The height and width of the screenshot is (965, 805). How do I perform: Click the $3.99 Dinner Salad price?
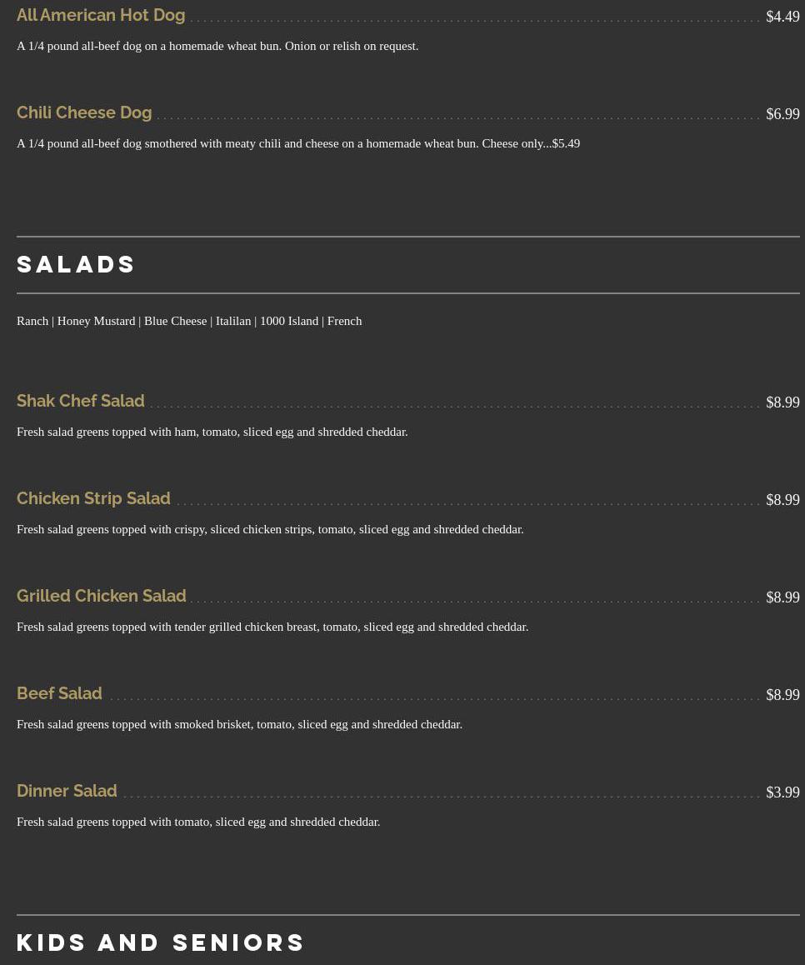(x=782, y=792)
